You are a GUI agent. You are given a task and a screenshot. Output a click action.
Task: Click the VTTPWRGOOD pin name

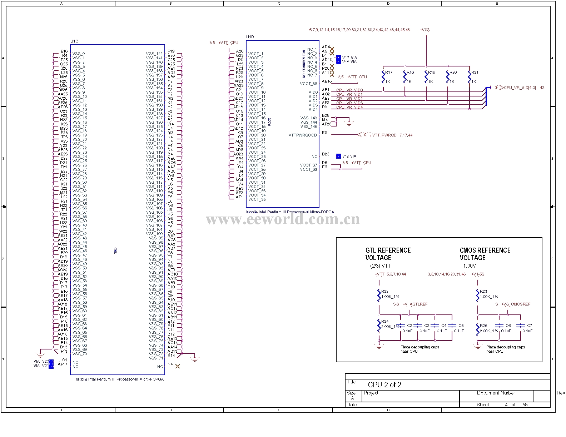click(303, 135)
